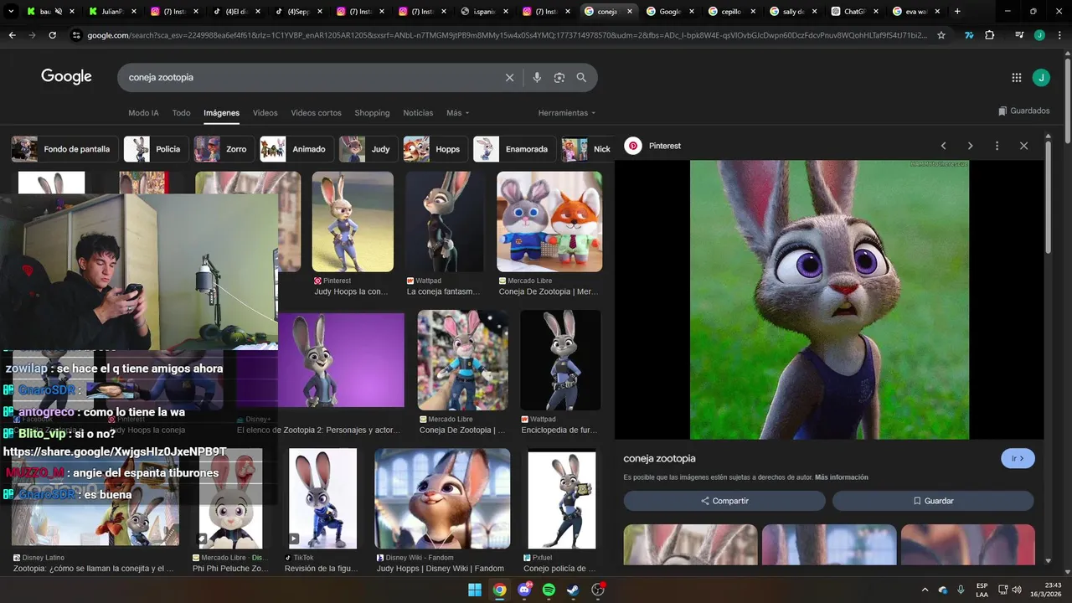Open Discord from taskbar

525,590
